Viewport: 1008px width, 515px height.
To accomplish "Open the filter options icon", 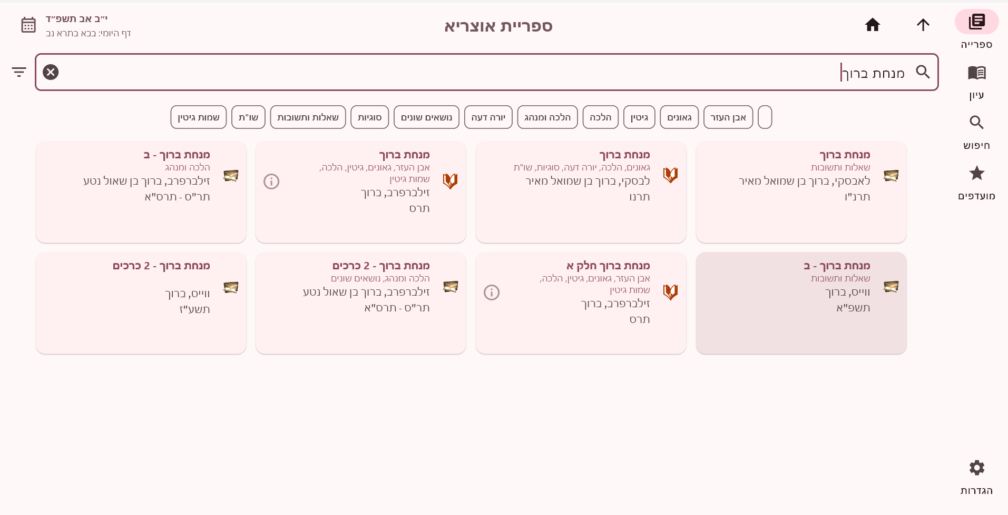I will (19, 72).
